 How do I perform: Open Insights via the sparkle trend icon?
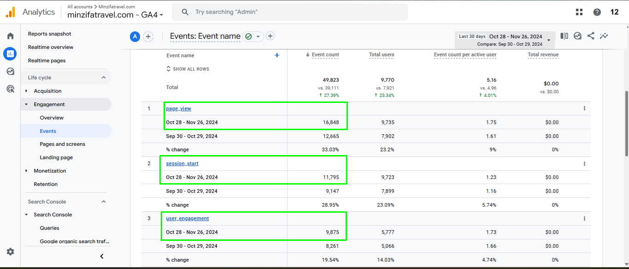(604, 36)
